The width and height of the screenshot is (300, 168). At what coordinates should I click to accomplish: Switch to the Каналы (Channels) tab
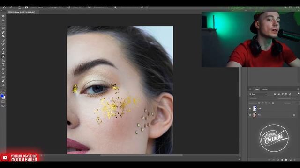point(264,89)
